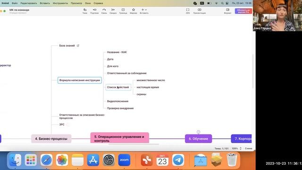This screenshot has width=302, height=170.
Task: Open System Settings from the Dock
Action: (109, 160)
